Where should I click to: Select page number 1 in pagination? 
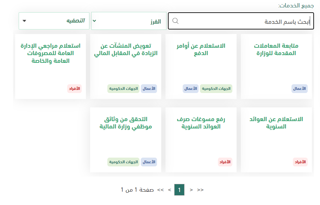pyautogui.click(x=179, y=190)
